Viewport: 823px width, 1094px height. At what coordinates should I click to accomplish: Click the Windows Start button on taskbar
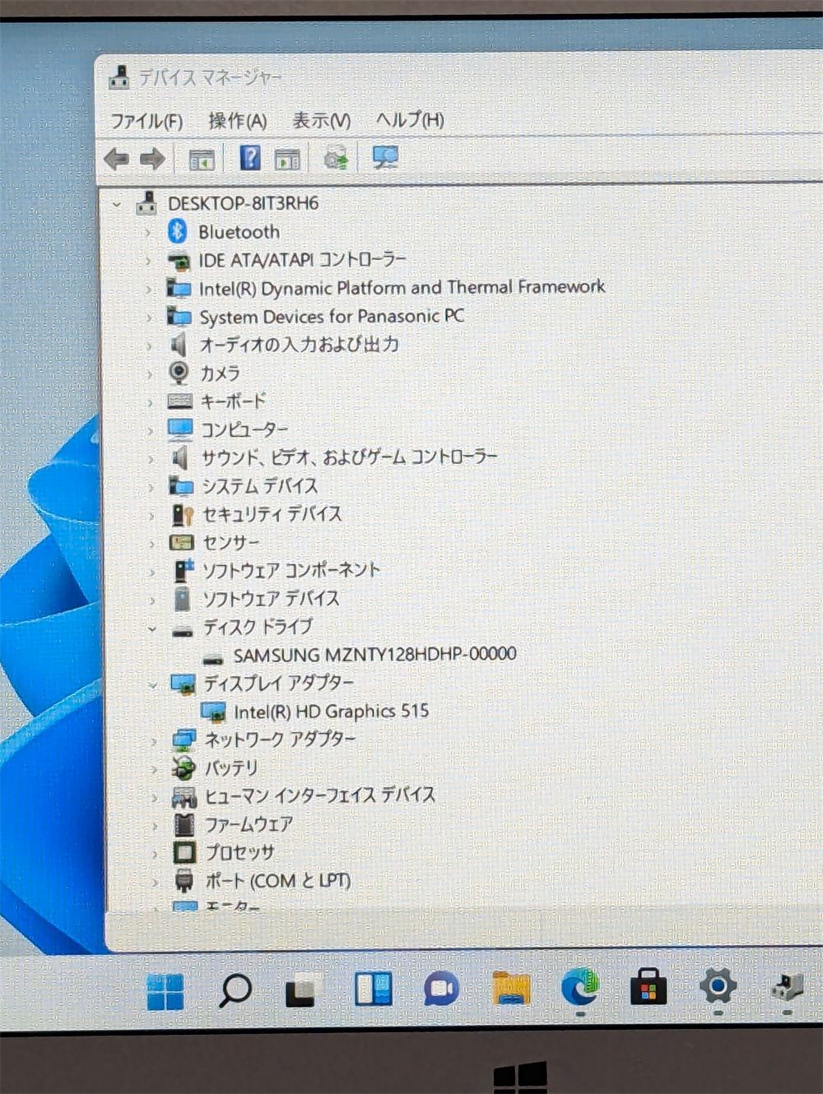(x=165, y=991)
